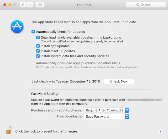Open Purchases and In-app Purchases dropdown

click(106, 110)
